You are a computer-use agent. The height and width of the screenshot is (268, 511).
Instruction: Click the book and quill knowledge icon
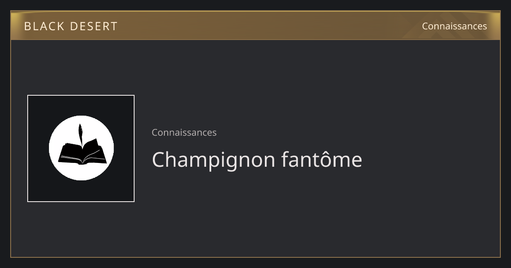[81, 148]
